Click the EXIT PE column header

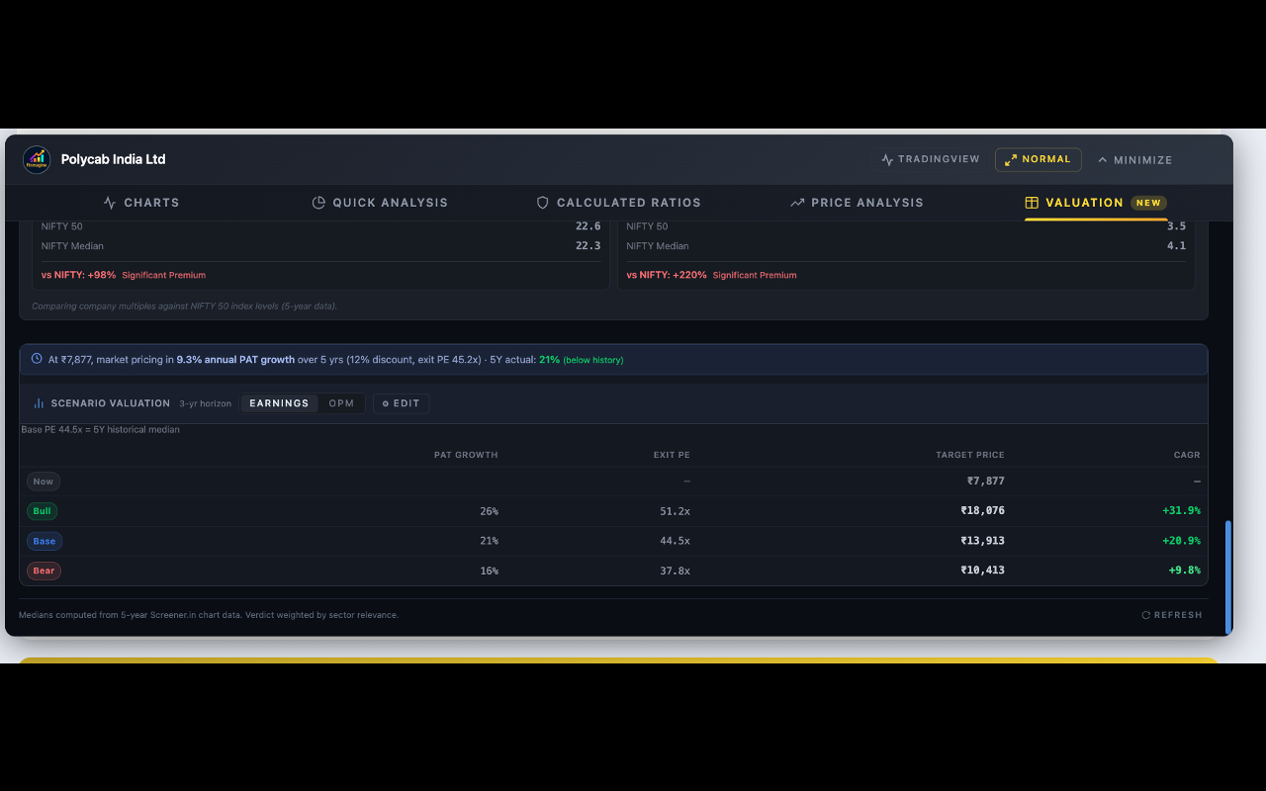click(x=672, y=455)
